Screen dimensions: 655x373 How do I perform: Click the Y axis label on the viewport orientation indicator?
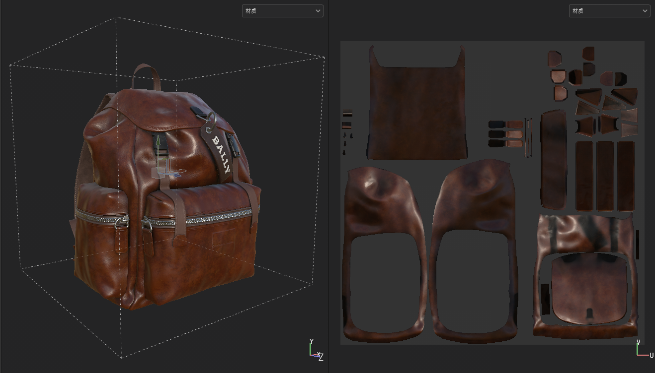pos(312,341)
